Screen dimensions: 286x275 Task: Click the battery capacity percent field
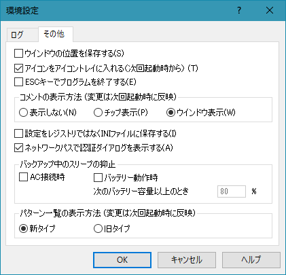(232, 191)
